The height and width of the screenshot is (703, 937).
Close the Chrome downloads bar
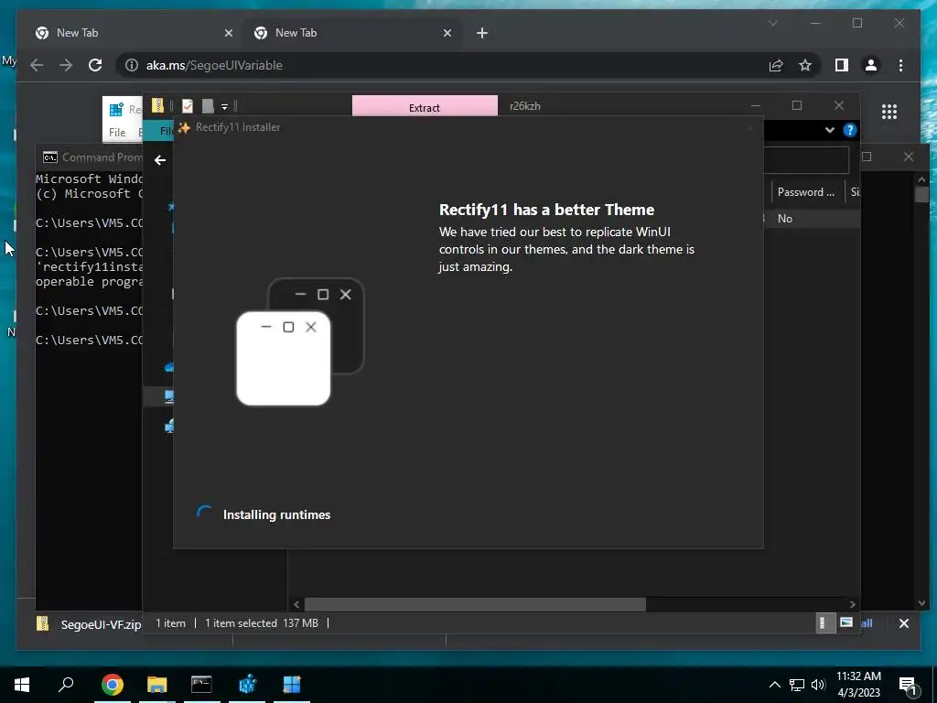[903, 623]
